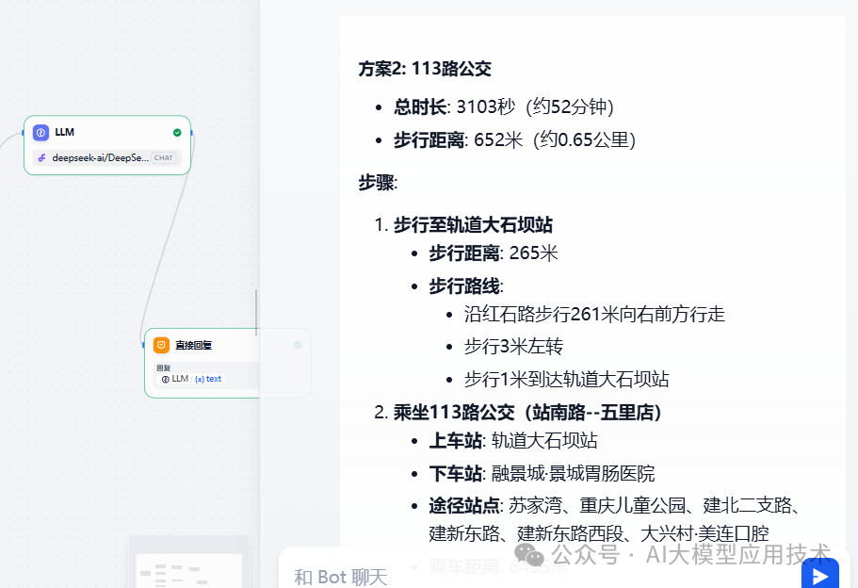
Task: Toggle the LLM node success status indicator
Action: tap(177, 132)
